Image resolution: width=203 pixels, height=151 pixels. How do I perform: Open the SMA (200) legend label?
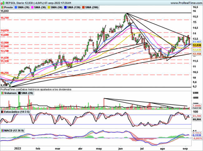[x=92, y=8]
